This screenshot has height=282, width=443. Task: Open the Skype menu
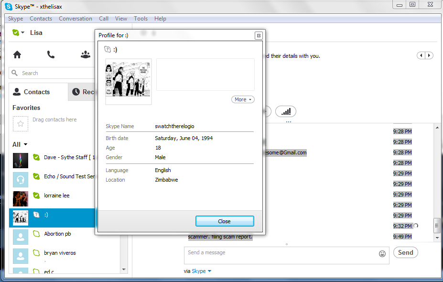click(16, 19)
